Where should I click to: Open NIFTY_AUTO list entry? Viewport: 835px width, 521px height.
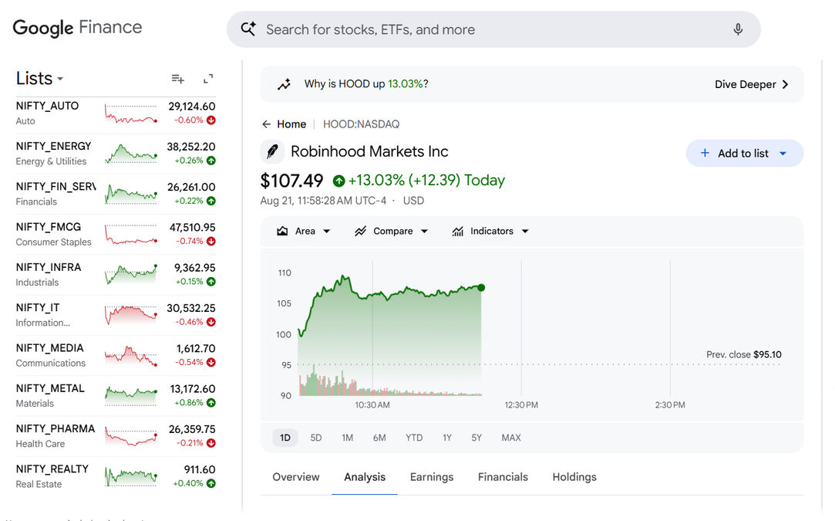click(x=116, y=113)
